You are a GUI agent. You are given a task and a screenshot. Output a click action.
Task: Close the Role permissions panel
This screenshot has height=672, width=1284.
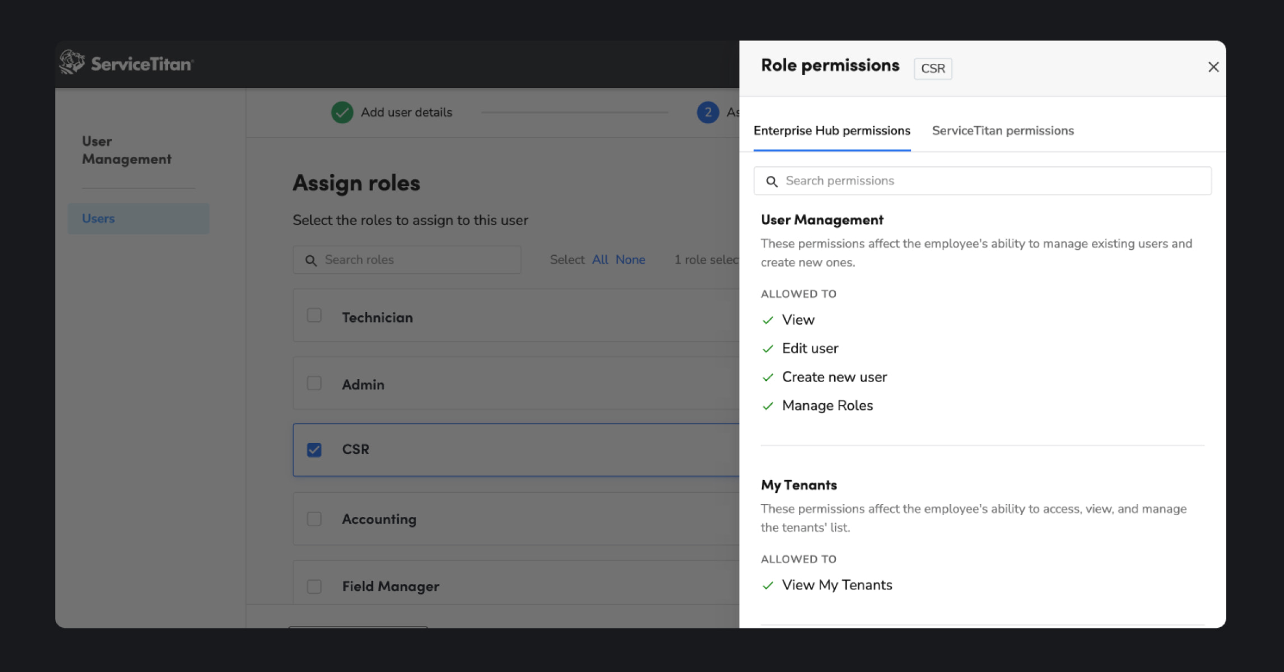coord(1213,67)
